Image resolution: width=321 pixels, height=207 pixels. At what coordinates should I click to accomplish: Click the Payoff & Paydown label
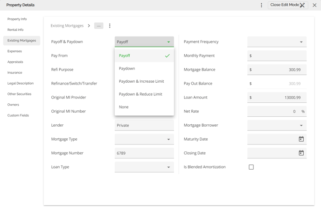(x=67, y=42)
